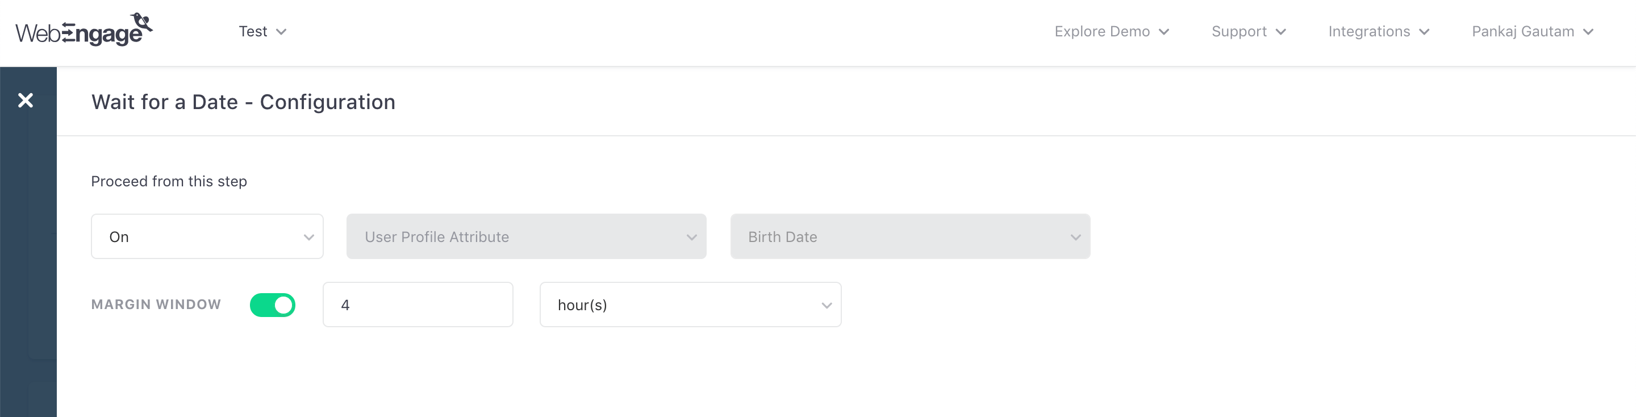The image size is (1636, 417).
Task: Open the Explore Demo menu
Action: pos(1102,32)
